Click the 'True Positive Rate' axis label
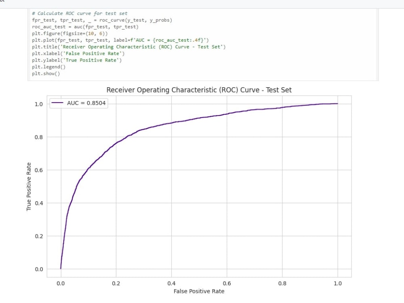The width and height of the screenshot is (404, 303). pyautogui.click(x=28, y=185)
